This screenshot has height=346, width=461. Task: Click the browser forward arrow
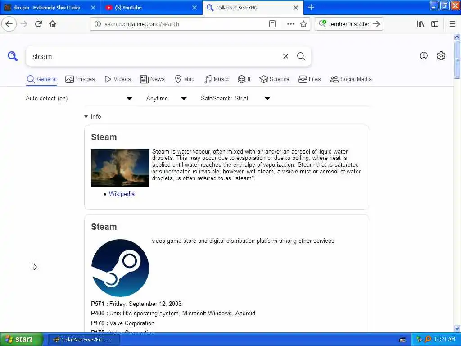[24, 24]
